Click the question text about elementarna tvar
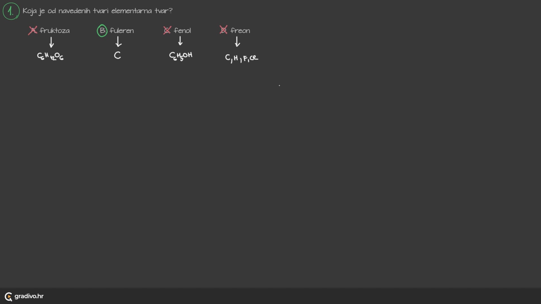This screenshot has width=541, height=304. tap(97, 11)
